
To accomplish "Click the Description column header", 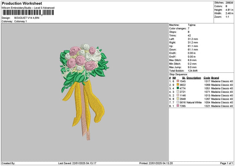I will (x=193, y=78).
